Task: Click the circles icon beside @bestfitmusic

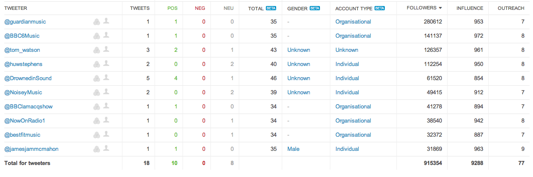Action: coord(97,135)
